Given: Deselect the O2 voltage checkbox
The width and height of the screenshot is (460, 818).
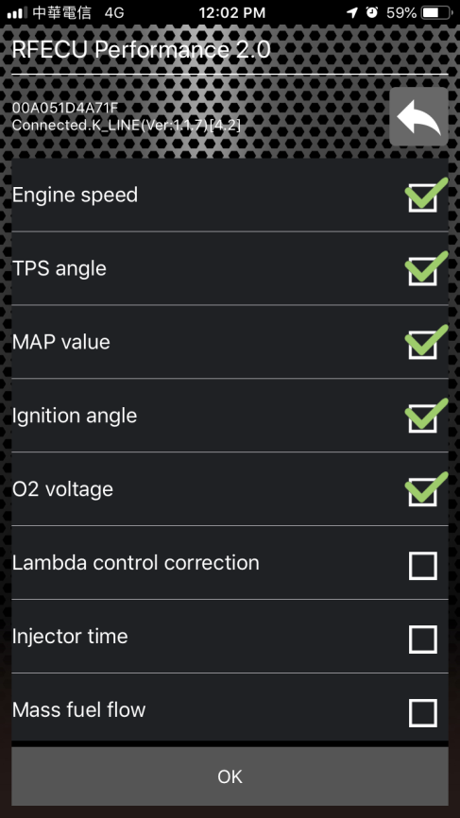Looking at the screenshot, I should (423, 491).
